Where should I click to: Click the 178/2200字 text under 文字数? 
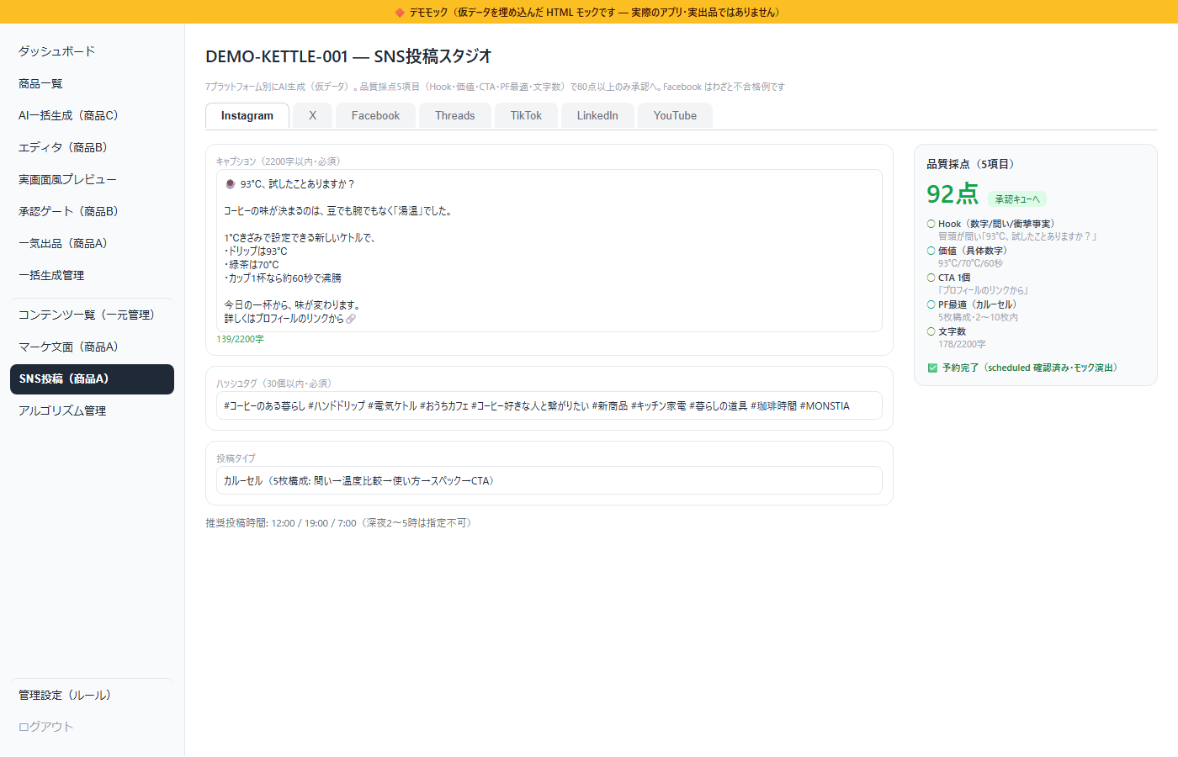click(962, 344)
